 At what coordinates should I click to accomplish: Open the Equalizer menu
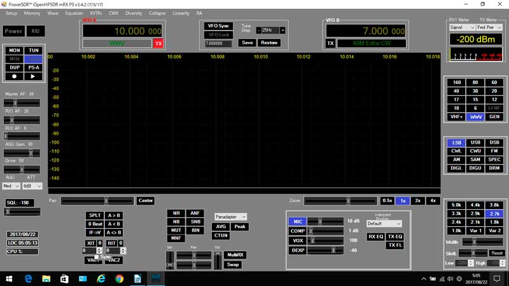(x=74, y=13)
